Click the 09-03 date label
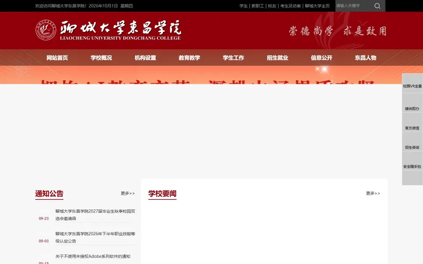Screen dimensions: 423x264 tap(44, 241)
